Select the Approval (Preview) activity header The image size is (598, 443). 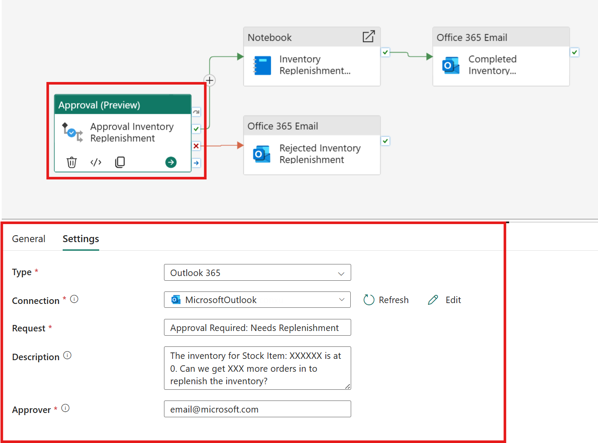(x=123, y=105)
